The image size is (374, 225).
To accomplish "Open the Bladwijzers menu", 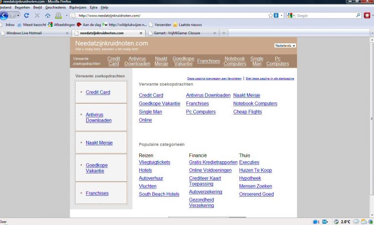I will (x=78, y=7).
